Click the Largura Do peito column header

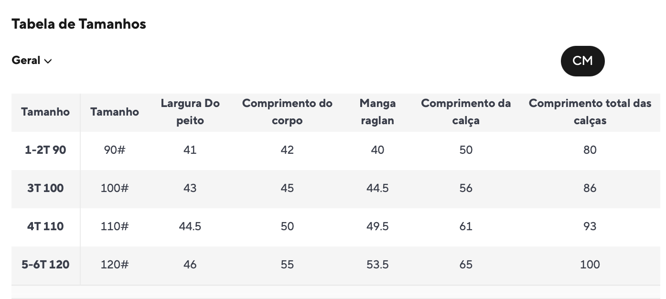tap(190, 112)
